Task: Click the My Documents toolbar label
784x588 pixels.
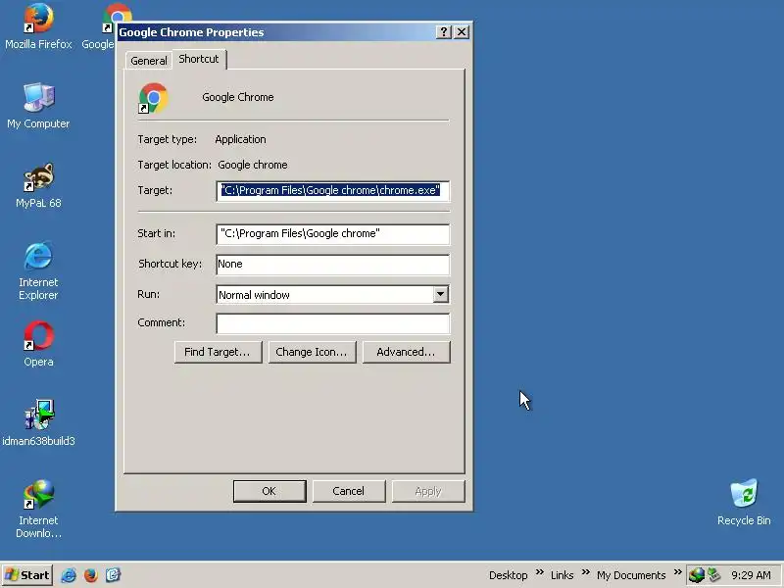Action: (631, 575)
